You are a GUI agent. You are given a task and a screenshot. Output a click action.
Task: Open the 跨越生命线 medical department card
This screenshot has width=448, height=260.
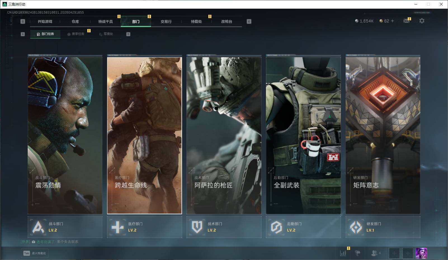(144, 135)
